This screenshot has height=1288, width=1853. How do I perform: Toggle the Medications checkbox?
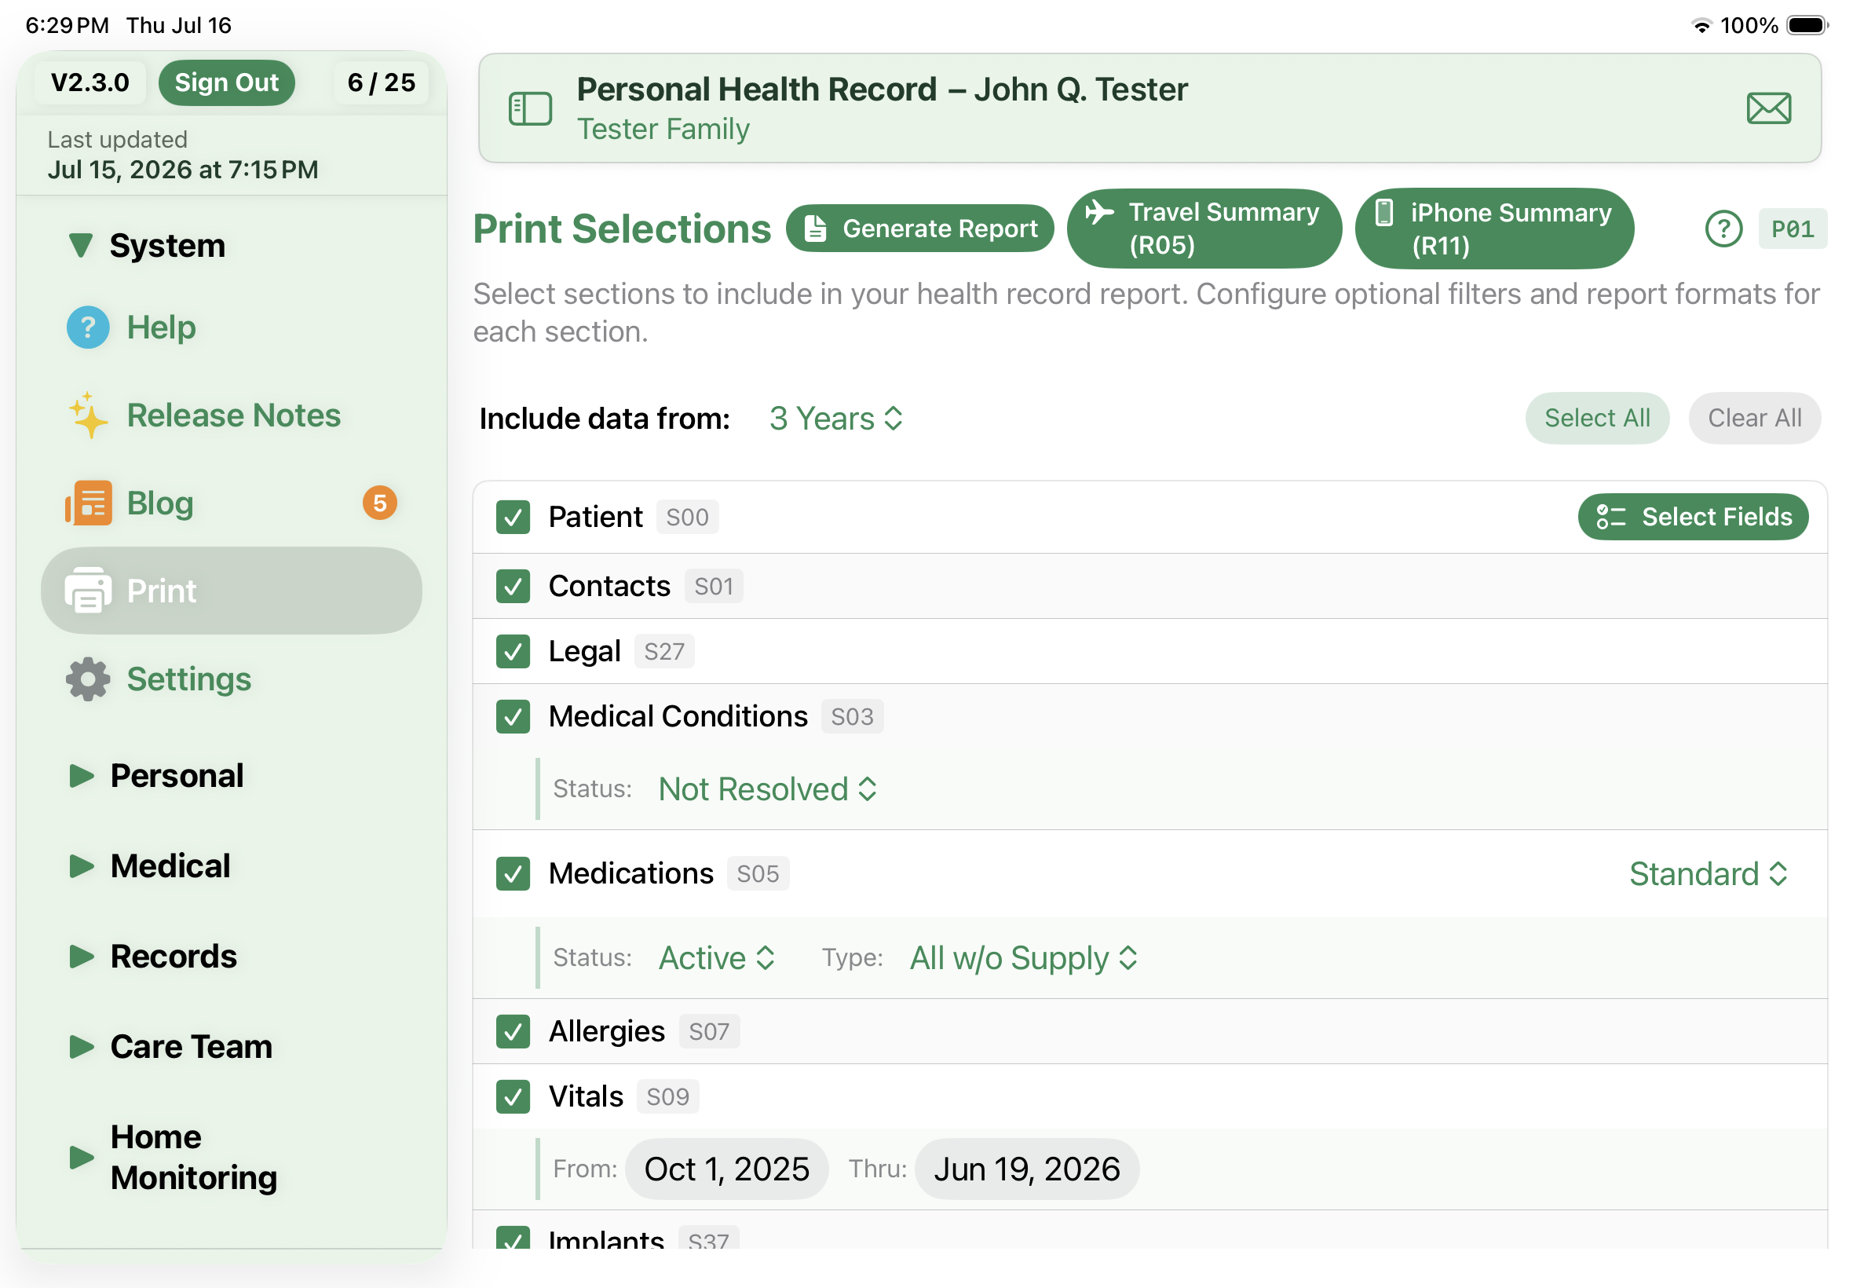513,874
